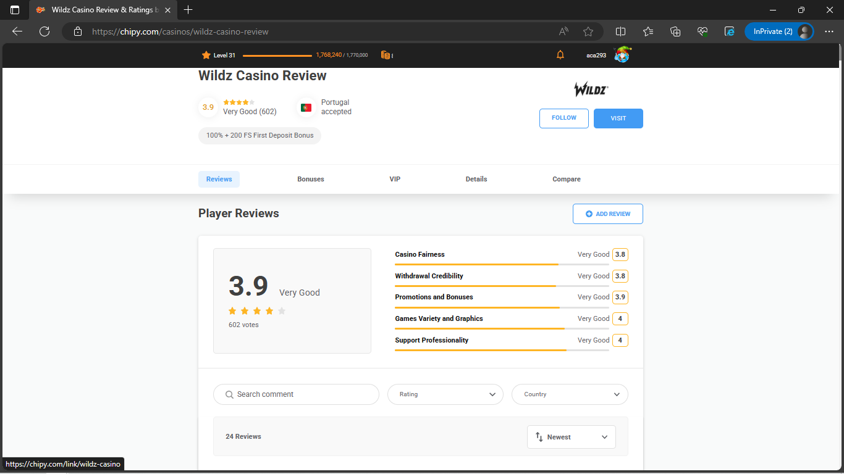
Task: Toggle the browser split screen view
Action: click(621, 31)
